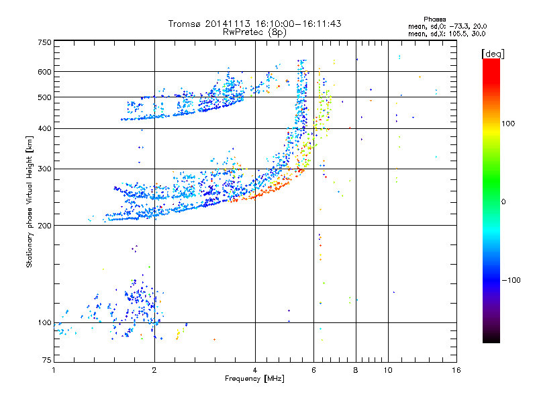Viewport: 537px width, 403px height.
Task: Click the '8' x-axis tick label
Action: (356, 370)
